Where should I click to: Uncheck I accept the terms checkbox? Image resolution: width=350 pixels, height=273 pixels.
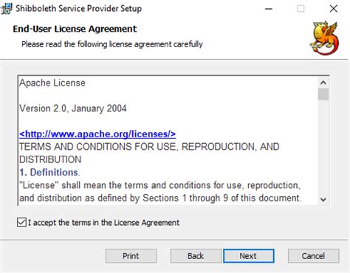(21, 222)
